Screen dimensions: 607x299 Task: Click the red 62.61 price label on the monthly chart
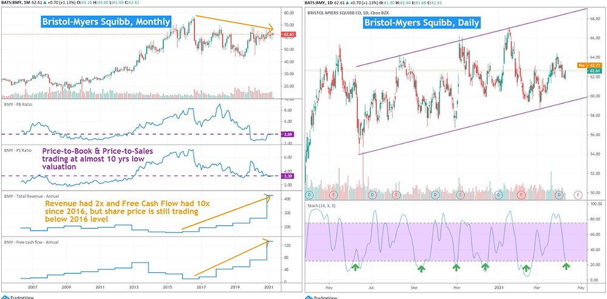[x=289, y=34]
